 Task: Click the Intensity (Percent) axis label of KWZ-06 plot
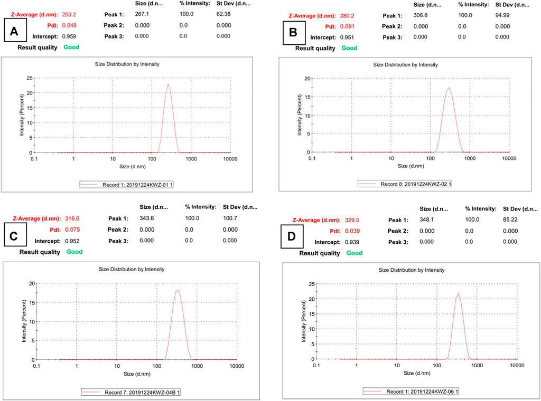click(304, 321)
